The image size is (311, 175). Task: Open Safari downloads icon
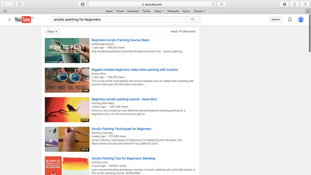point(284,4)
